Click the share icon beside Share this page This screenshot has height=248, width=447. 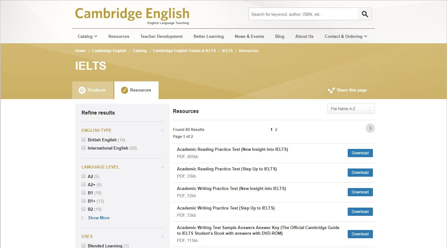coord(331,91)
